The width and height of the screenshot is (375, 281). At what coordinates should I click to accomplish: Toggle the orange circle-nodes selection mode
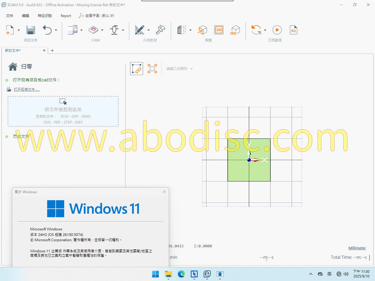click(152, 69)
